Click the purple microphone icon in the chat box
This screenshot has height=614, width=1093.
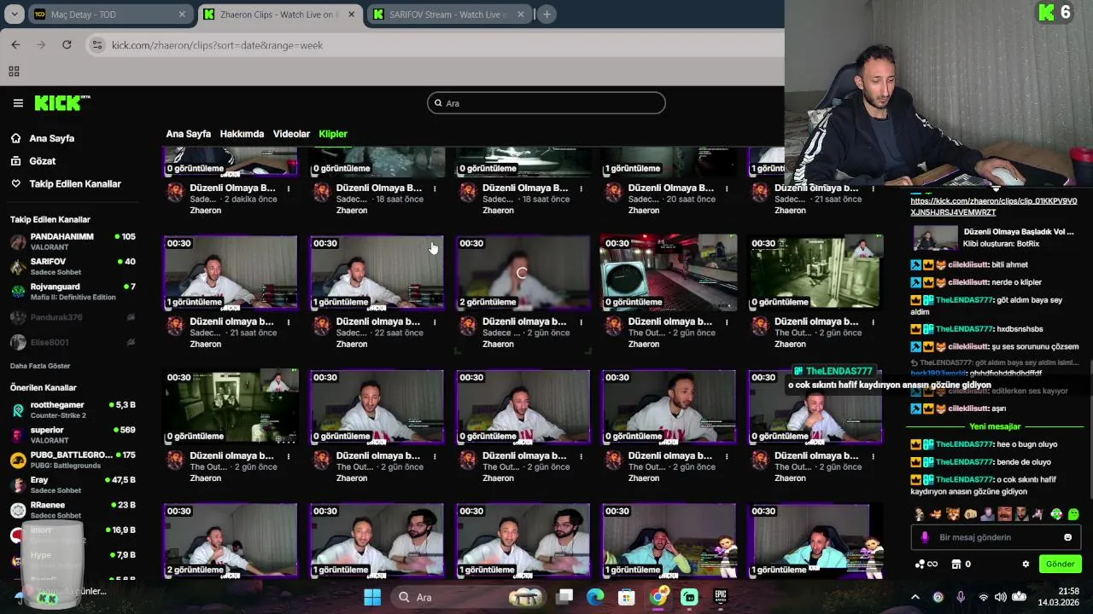coord(925,537)
